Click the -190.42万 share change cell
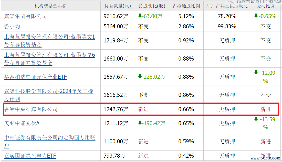This screenshot has height=162, width=282. coord(152,123)
